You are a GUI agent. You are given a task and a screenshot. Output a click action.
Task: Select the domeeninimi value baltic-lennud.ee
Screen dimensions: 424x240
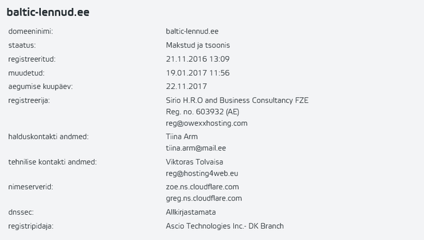(192, 32)
